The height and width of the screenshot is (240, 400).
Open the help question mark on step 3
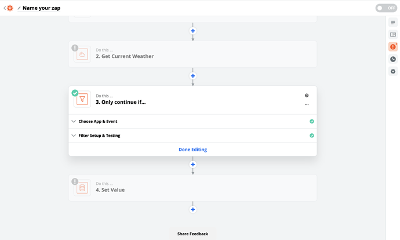(x=307, y=96)
